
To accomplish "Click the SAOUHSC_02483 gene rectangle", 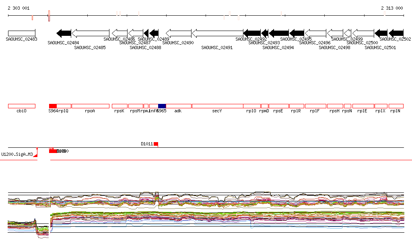I will (22, 33).
